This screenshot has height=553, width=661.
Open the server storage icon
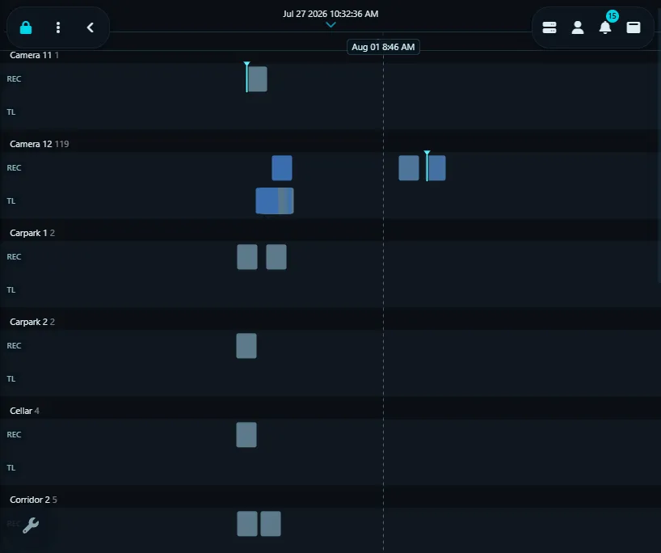[549, 27]
